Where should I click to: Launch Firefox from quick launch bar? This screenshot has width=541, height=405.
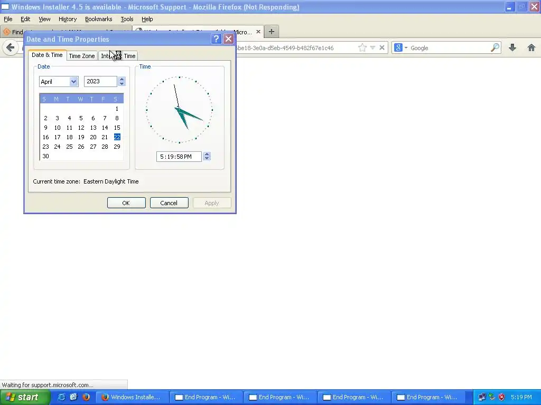(x=86, y=397)
